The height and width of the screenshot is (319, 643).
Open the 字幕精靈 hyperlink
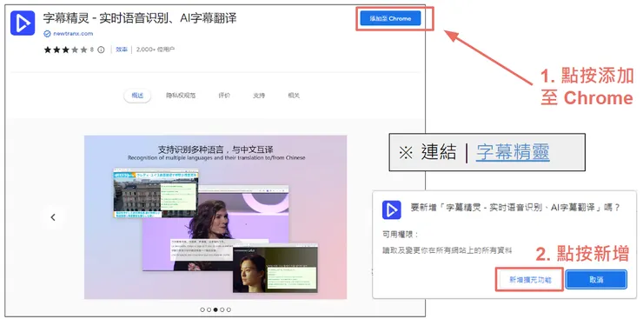click(513, 152)
